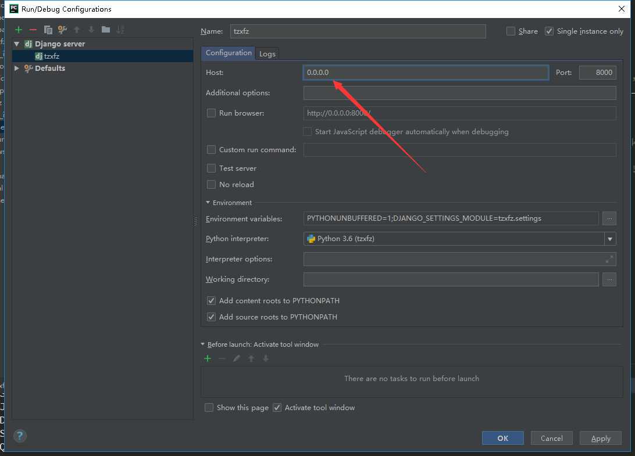The width and height of the screenshot is (635, 456).
Task: Expand the Defaults tree node
Action: [x=17, y=68]
